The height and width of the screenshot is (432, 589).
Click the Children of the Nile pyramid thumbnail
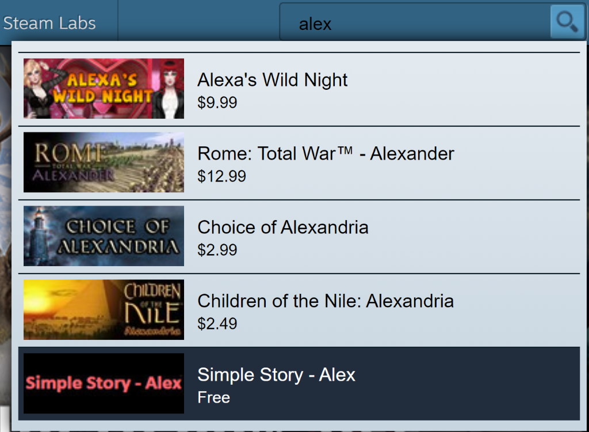click(x=104, y=309)
